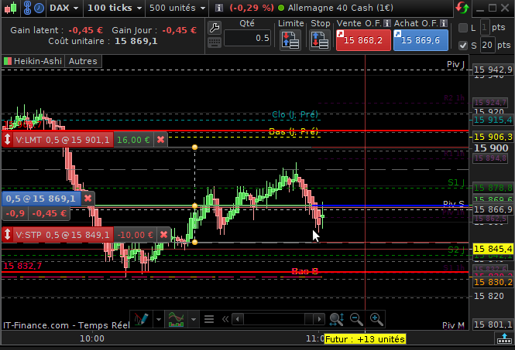Click the blue clock icon

pos(39,8)
